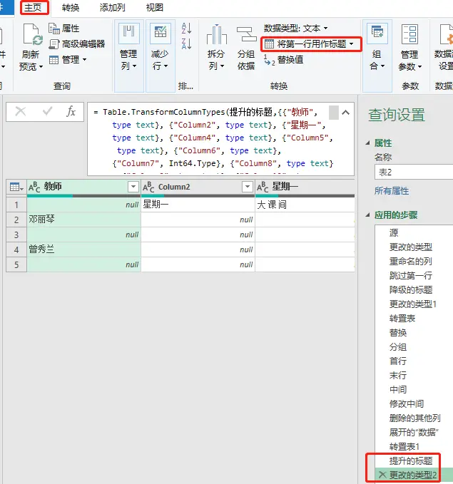The width and height of the screenshot is (453, 484).
Task: Sort descending with the Z-A icon
Action: 186,43
